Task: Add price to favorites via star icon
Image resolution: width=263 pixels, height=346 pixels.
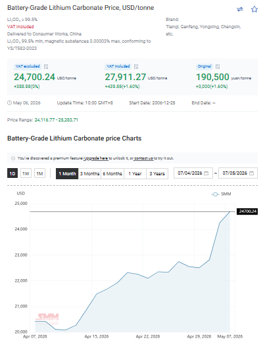Action: point(254,9)
